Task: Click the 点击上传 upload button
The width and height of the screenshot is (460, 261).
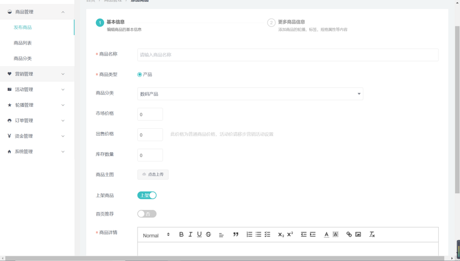Action: 153,175
